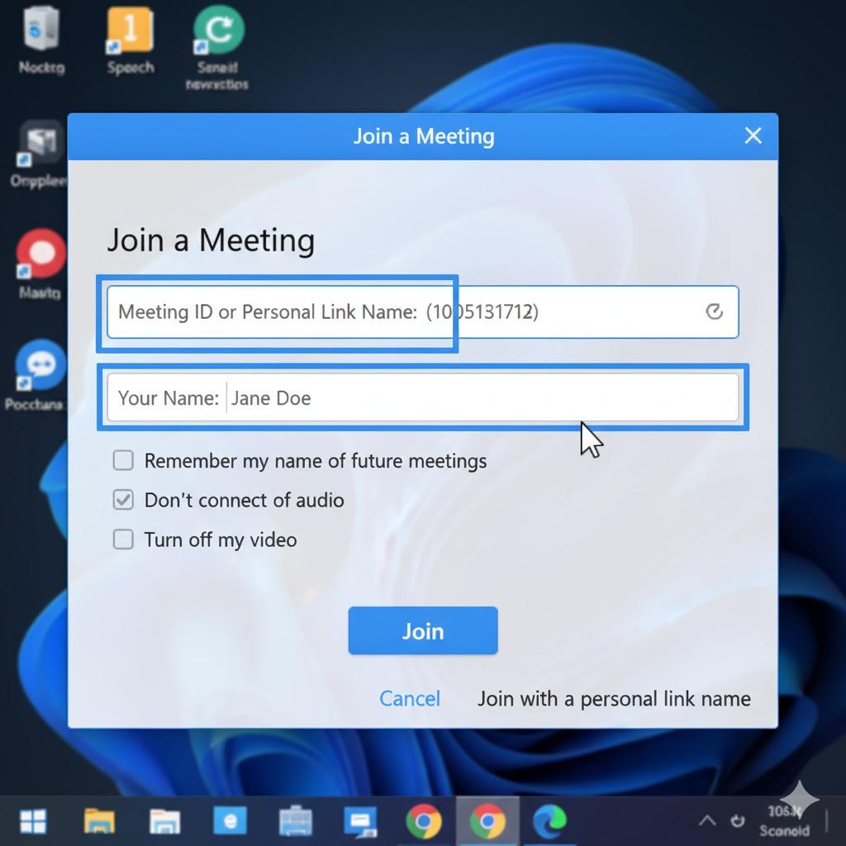Uncheck Don't connect of audio
Image resolution: width=846 pixels, height=846 pixels.
tap(123, 500)
